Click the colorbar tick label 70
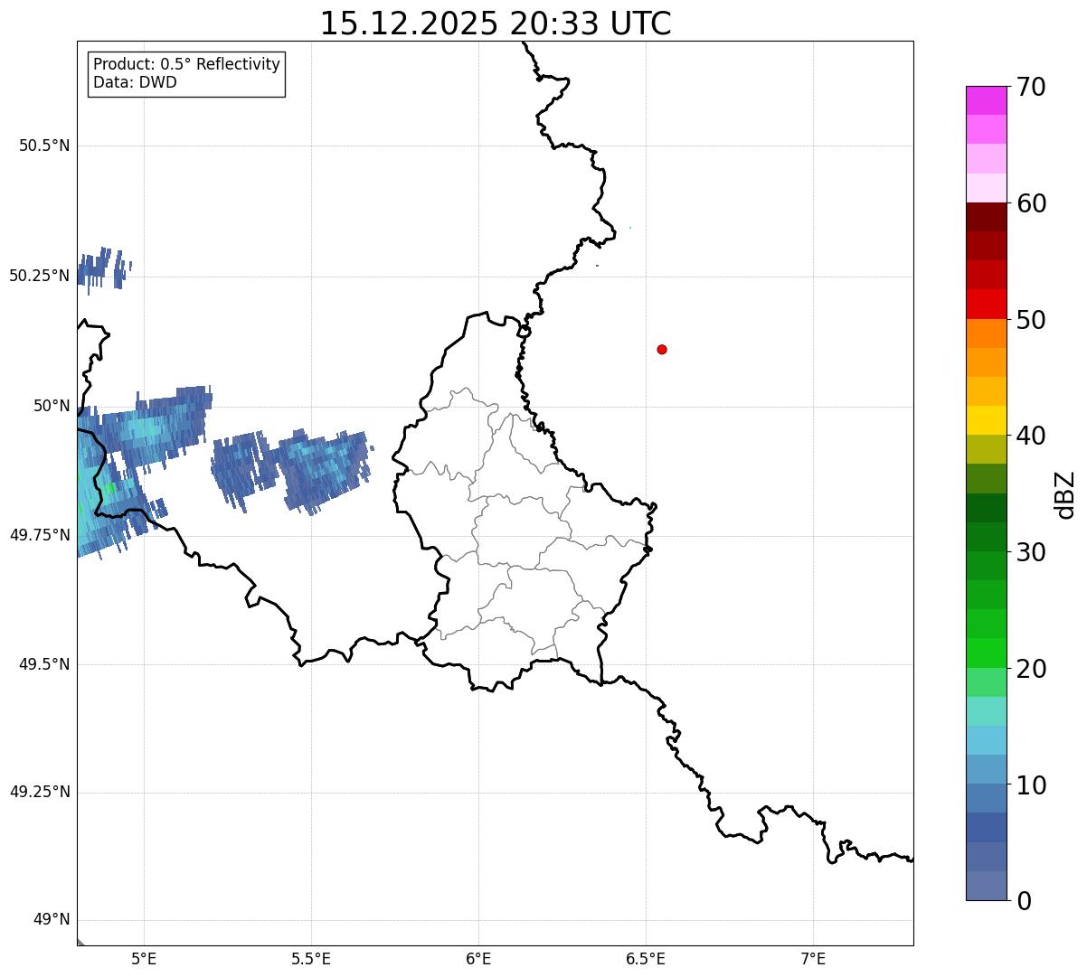 pos(1032,87)
